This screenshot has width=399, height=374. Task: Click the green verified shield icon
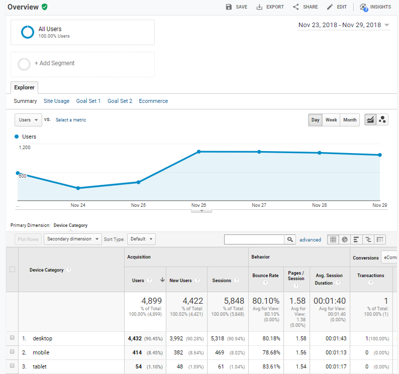tap(45, 7)
